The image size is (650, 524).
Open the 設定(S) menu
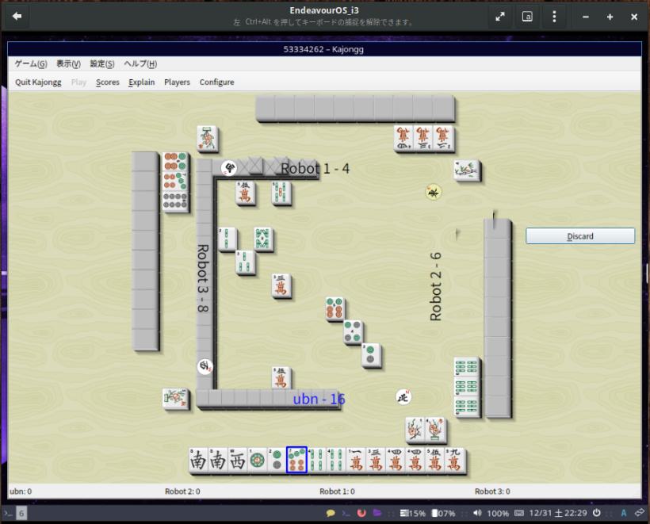coord(102,64)
